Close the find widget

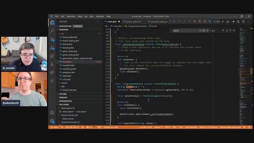(x=234, y=31)
